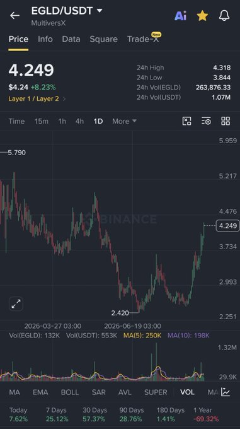Click the 180 Days 1.41% change
This screenshot has width=240, height=429.
pos(170,414)
